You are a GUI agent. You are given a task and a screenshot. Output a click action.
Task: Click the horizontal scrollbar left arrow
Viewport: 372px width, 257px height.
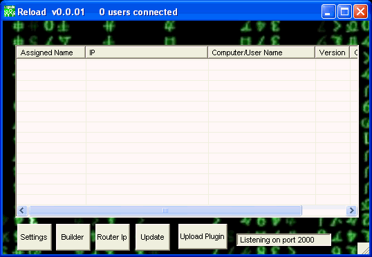tap(22, 210)
